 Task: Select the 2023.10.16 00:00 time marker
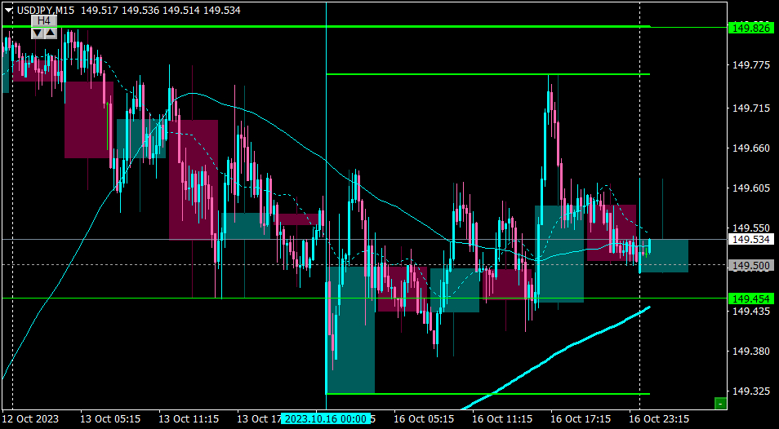click(x=327, y=418)
